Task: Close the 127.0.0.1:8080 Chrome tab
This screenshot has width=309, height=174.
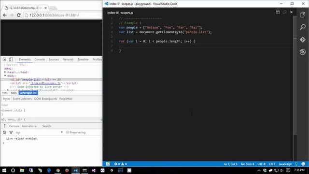Action: 45,8
